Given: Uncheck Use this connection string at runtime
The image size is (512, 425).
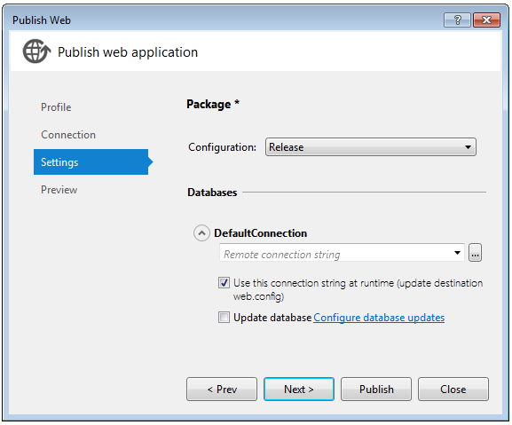Looking at the screenshot, I should (x=224, y=283).
